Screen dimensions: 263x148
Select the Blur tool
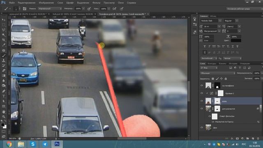[x=4, y=81]
